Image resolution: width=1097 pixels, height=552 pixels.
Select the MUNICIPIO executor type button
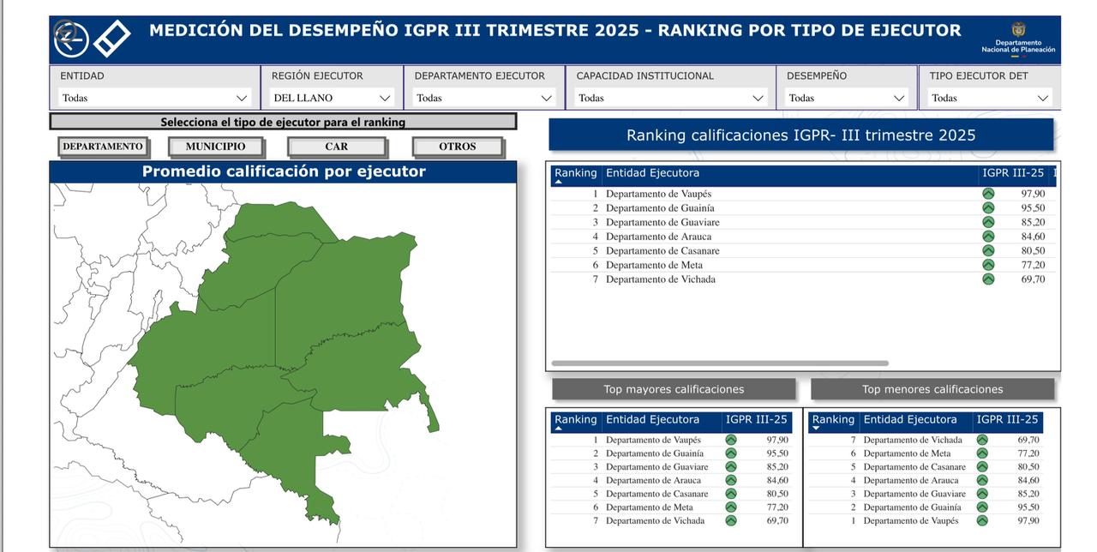[x=215, y=147]
